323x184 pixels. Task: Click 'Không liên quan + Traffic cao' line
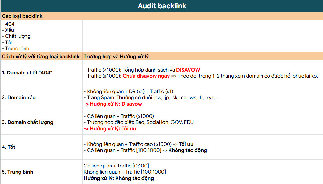(139, 144)
